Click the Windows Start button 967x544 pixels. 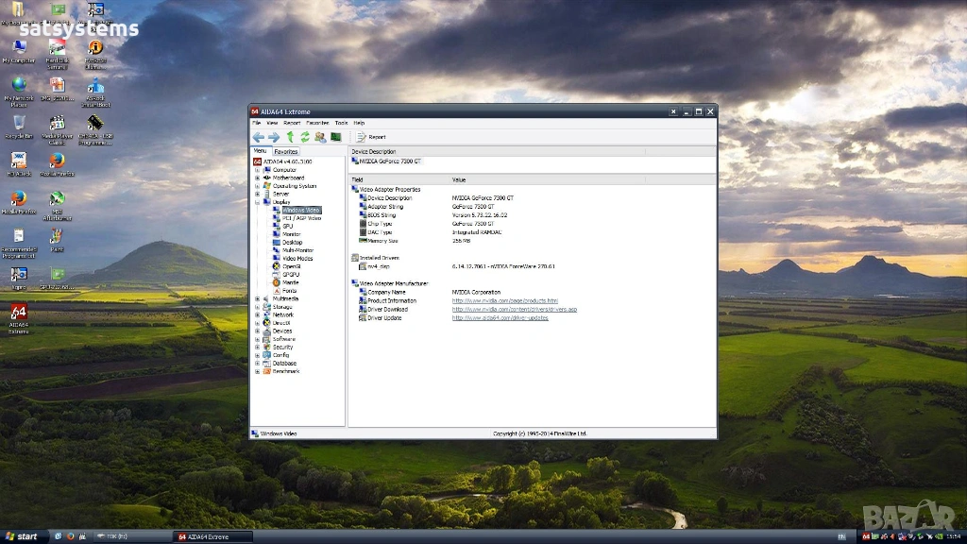tap(22, 536)
